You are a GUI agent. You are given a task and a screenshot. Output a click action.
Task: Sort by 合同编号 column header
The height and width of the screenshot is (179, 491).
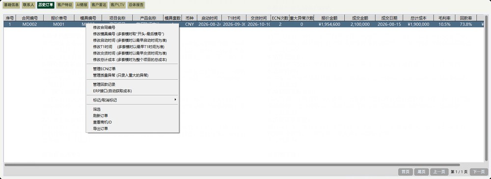pos(30,18)
